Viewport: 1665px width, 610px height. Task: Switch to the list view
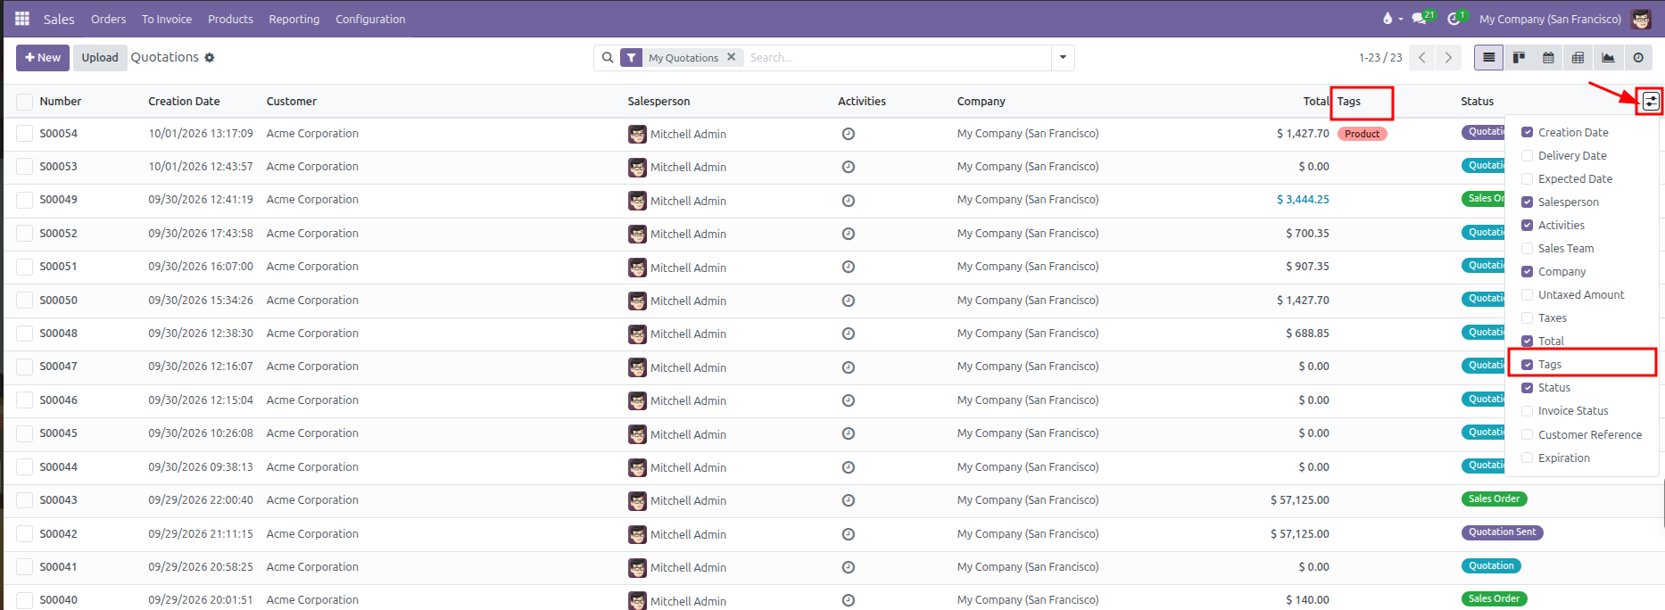(1488, 58)
